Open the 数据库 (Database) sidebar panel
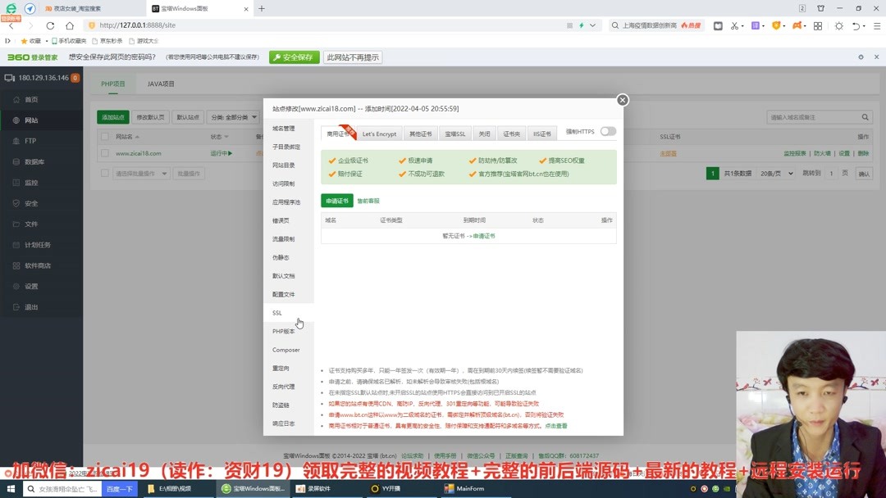The height and width of the screenshot is (498, 886). [x=33, y=161]
